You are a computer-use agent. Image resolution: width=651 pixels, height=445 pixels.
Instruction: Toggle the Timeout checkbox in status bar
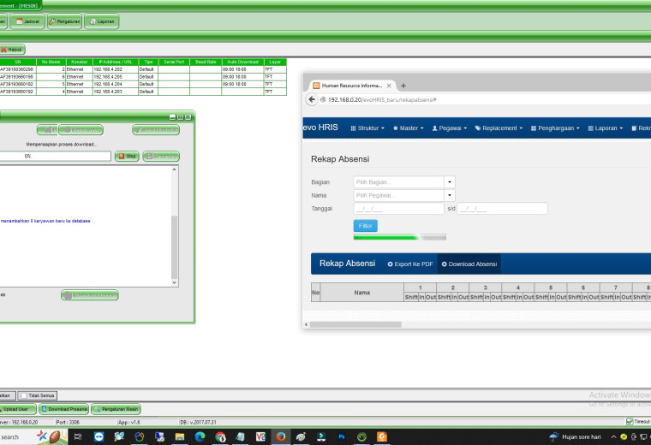630,422
